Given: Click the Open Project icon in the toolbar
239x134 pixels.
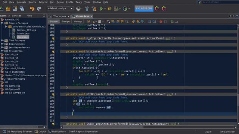Looking at the screenshot, I should click(15, 9).
